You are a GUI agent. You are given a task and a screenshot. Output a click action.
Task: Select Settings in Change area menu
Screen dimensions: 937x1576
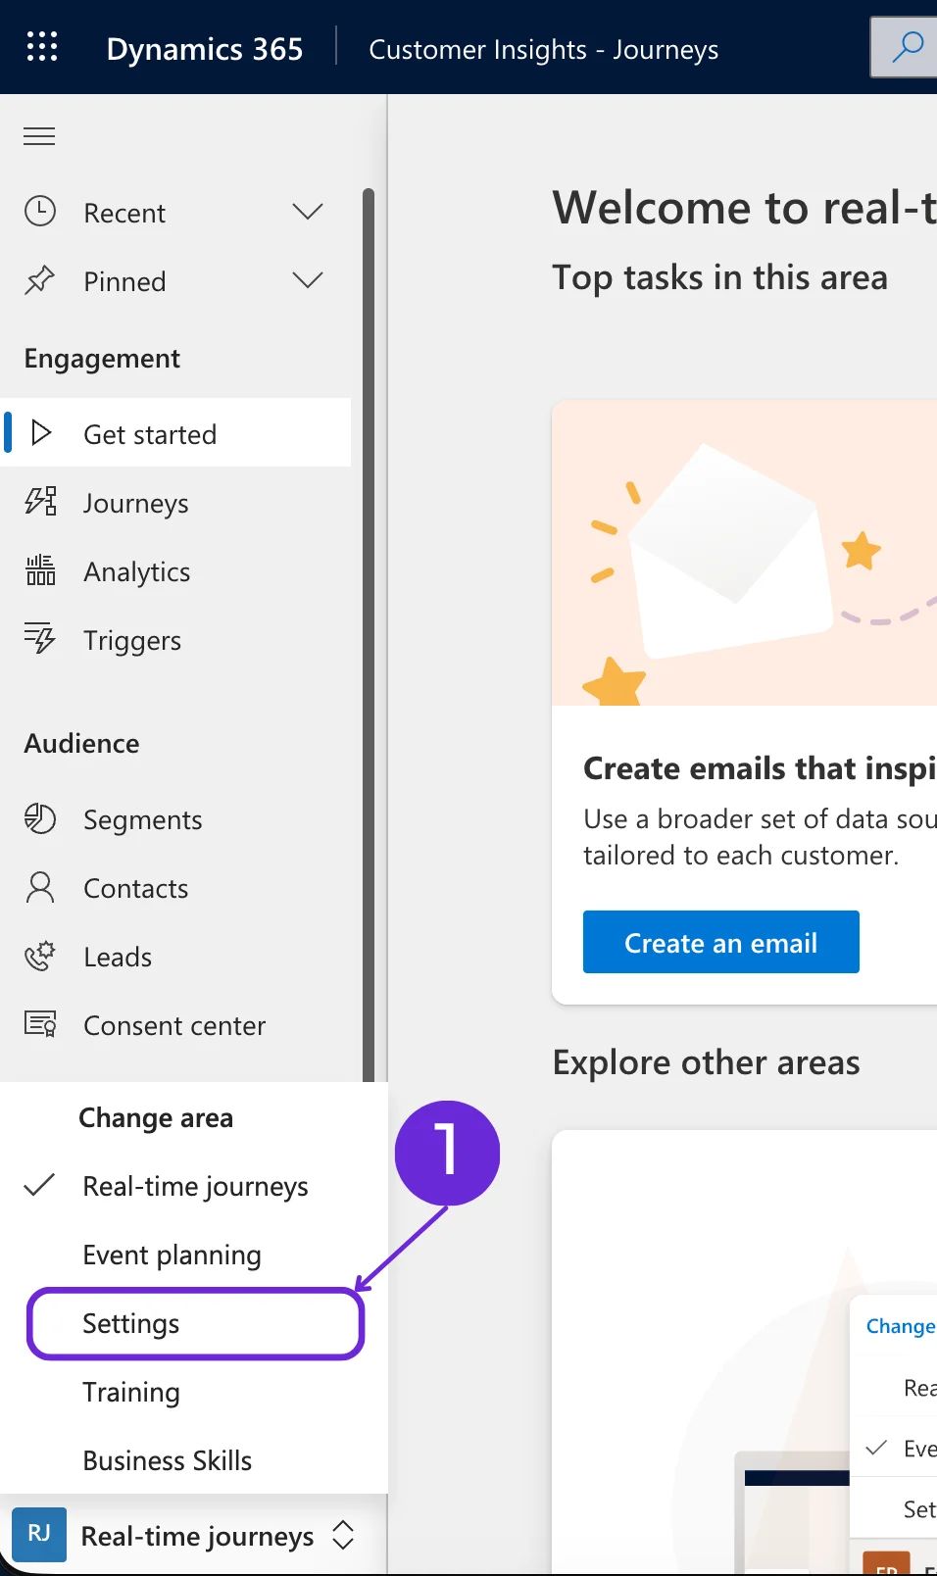point(195,1324)
